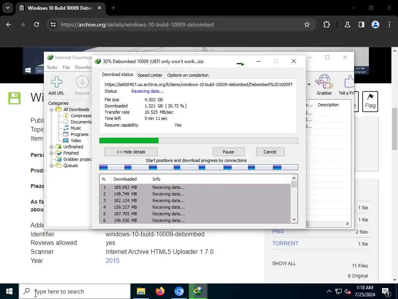Expand the Unfinished category node
398x299 pixels.
click(52, 147)
